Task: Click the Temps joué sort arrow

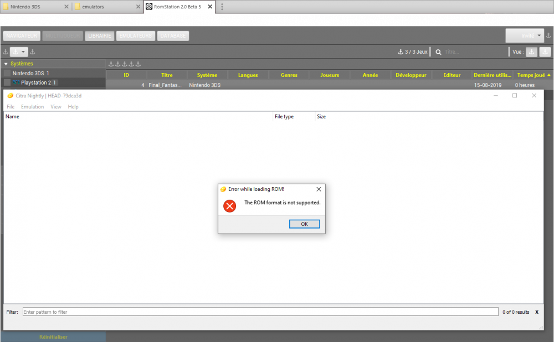Action: pos(548,75)
